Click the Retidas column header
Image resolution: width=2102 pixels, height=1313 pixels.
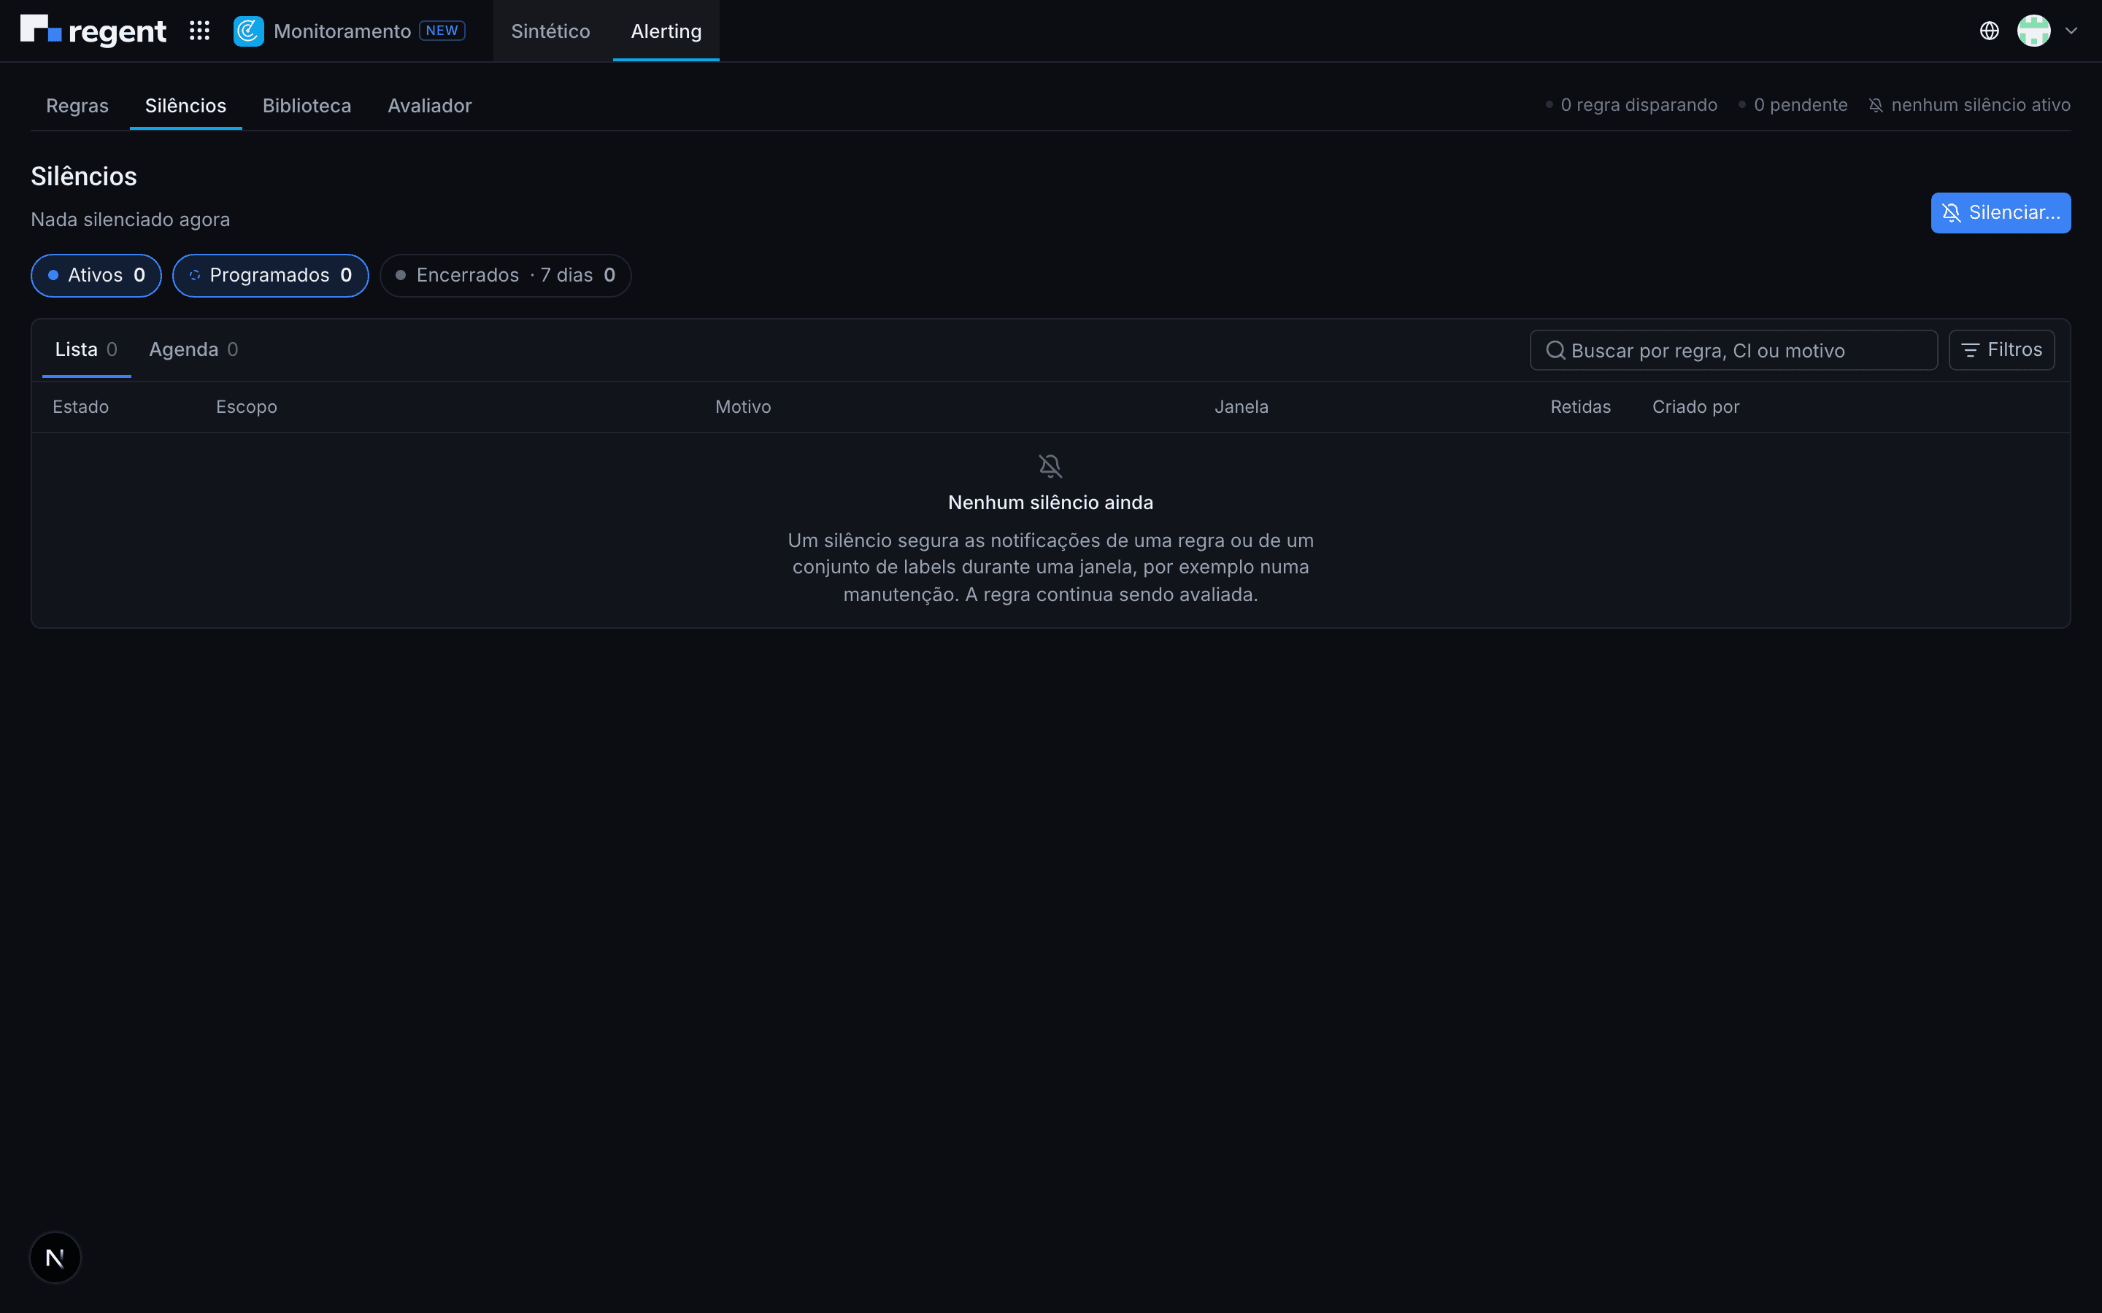[x=1580, y=407]
